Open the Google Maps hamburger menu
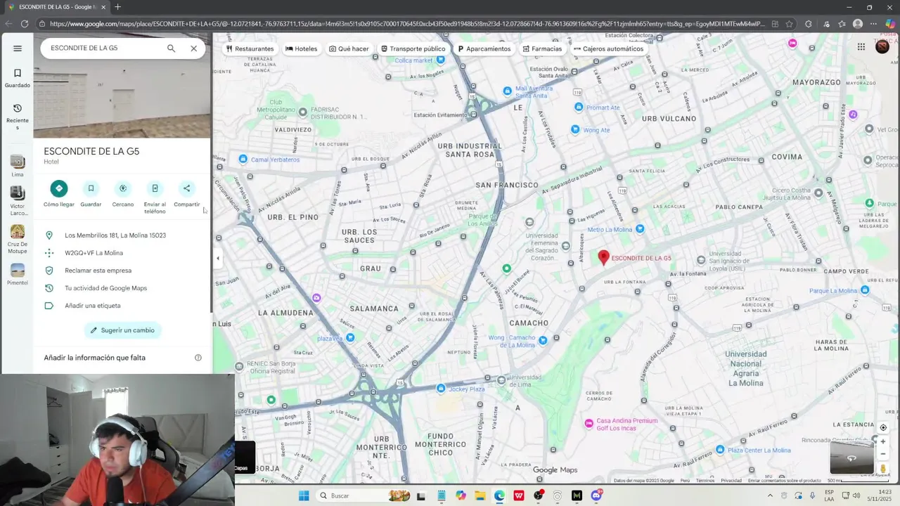900x506 pixels. click(x=18, y=48)
